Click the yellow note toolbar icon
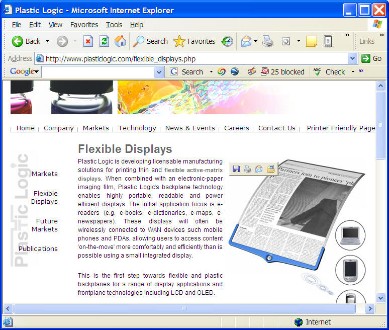 (311, 41)
